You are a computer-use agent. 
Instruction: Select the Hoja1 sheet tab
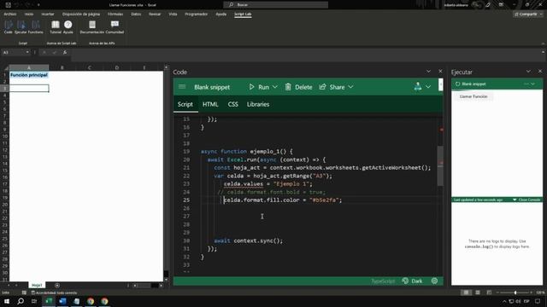37,286
